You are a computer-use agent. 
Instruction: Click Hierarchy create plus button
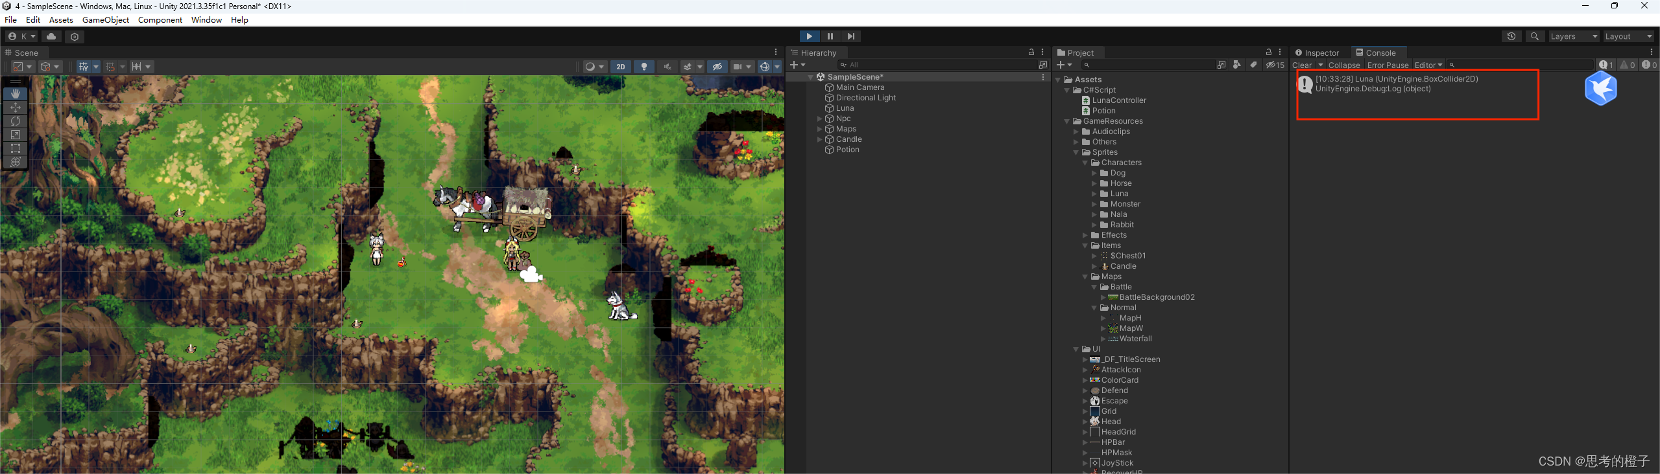pos(797,65)
